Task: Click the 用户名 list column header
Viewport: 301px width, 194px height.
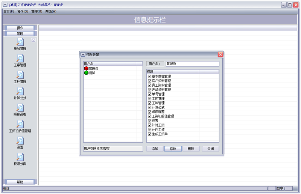Action: pos(110,63)
